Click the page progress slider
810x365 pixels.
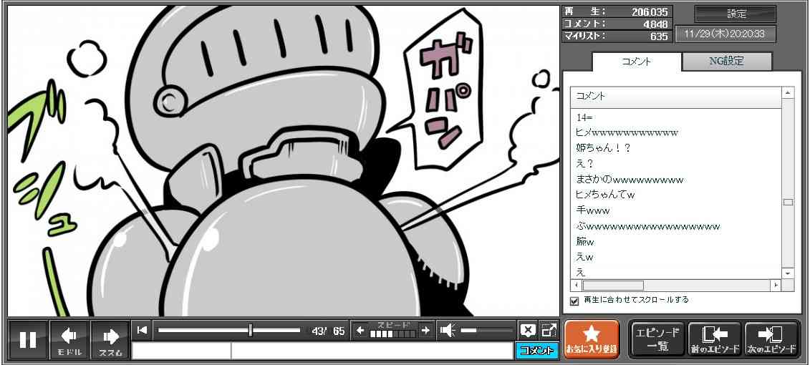tap(228, 330)
